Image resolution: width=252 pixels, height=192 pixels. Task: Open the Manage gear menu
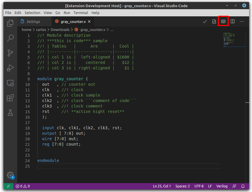click(x=10, y=175)
